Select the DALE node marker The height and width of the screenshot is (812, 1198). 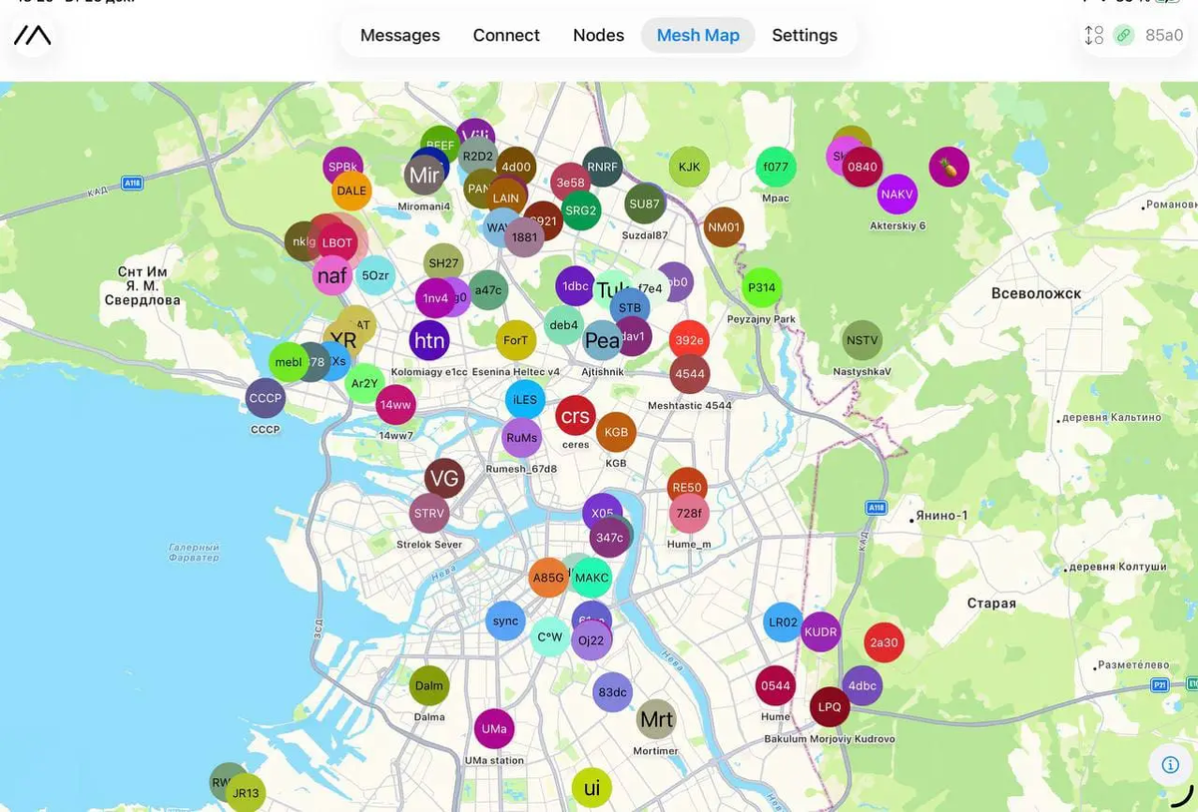351,191
